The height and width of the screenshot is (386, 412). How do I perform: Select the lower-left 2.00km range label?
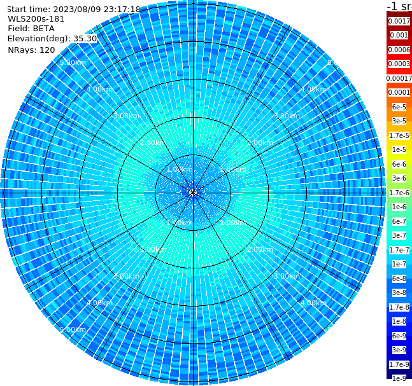pos(153,249)
